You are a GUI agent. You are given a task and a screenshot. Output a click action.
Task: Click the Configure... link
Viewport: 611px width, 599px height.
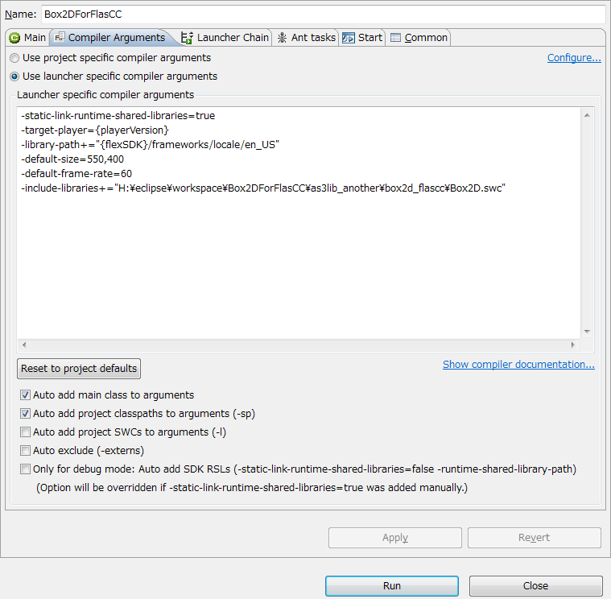pyautogui.click(x=574, y=58)
